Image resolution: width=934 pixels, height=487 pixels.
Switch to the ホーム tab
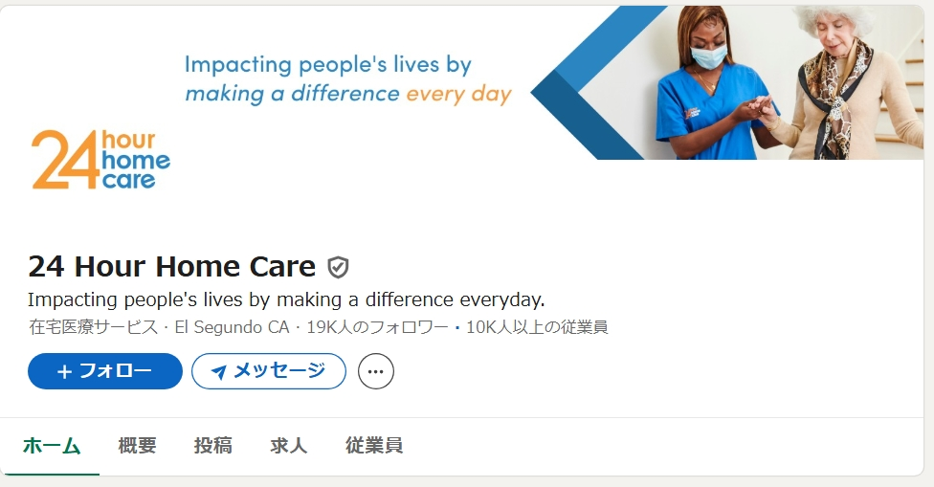(52, 446)
